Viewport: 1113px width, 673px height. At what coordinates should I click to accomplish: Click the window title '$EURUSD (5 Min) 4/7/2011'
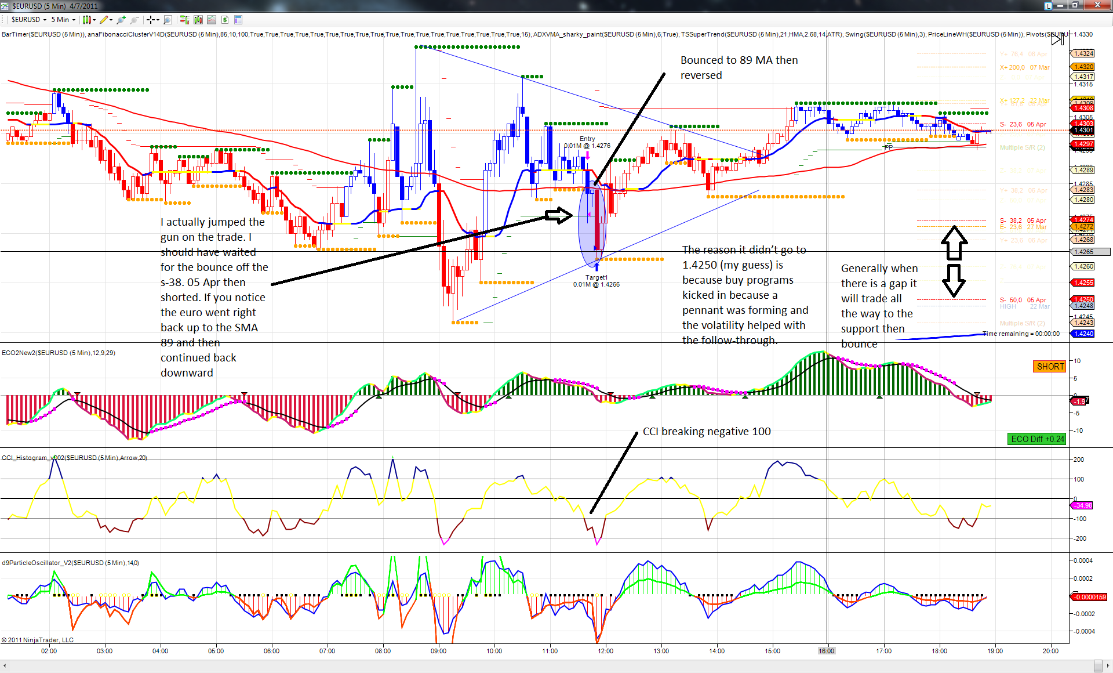click(55, 6)
